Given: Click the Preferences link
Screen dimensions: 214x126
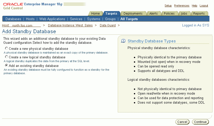Looking at the screenshot, I should [182, 6].
